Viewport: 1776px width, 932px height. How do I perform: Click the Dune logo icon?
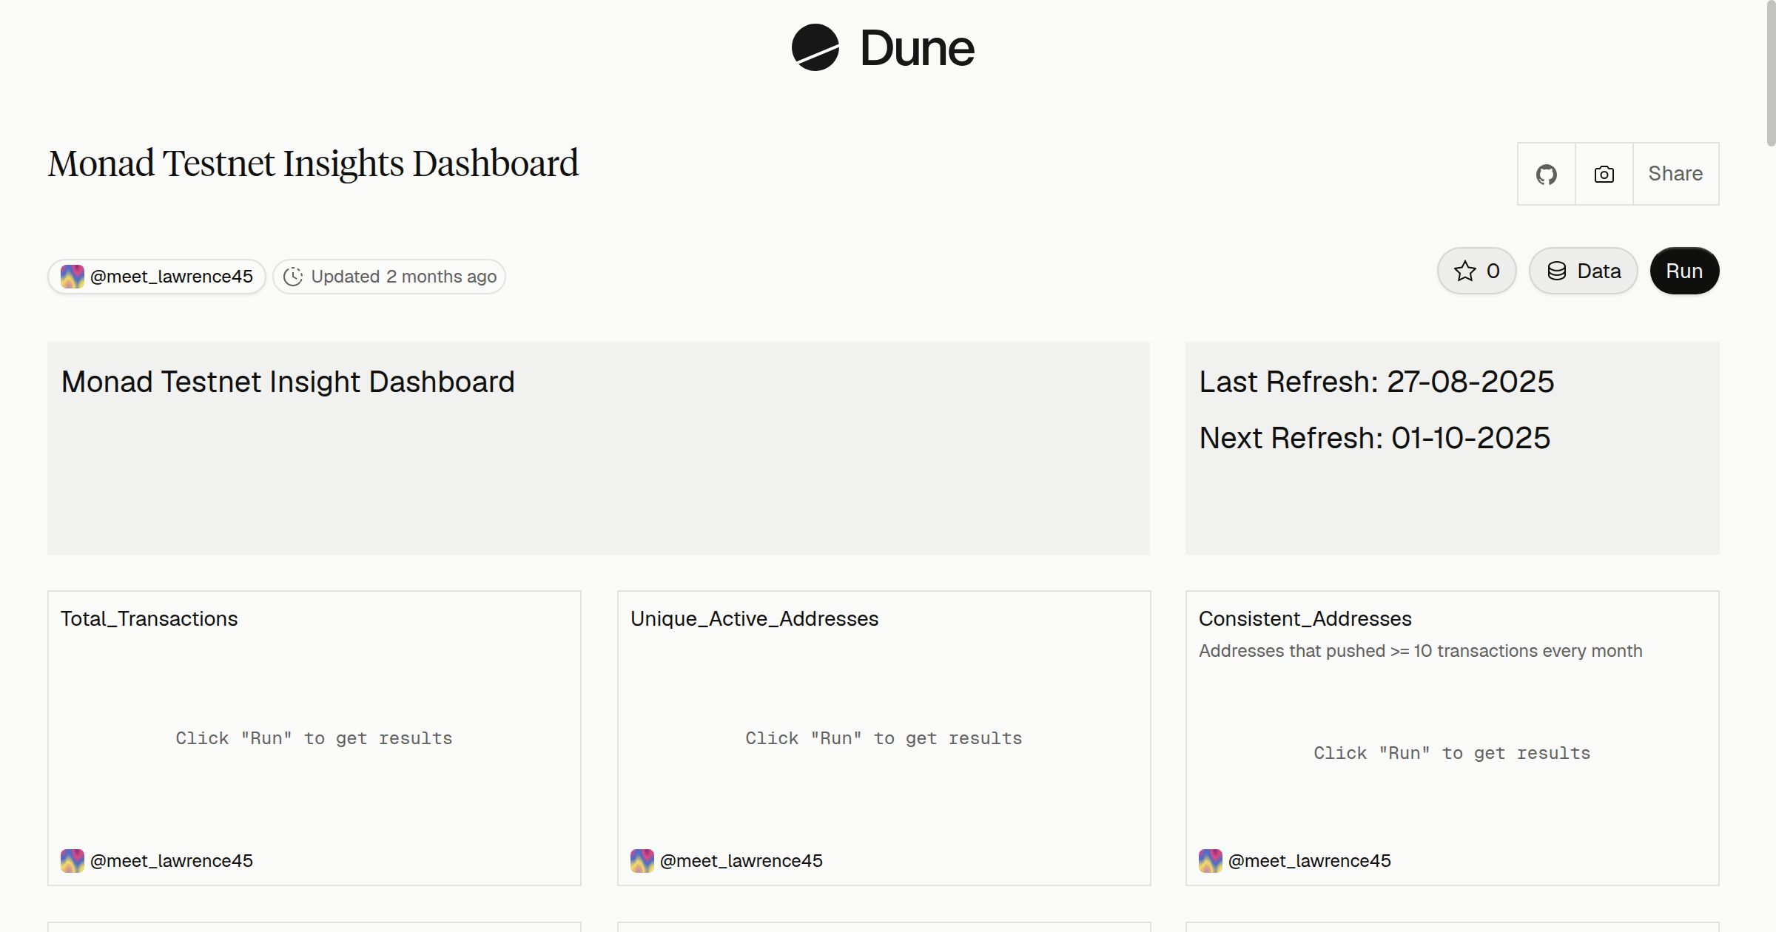pos(815,47)
